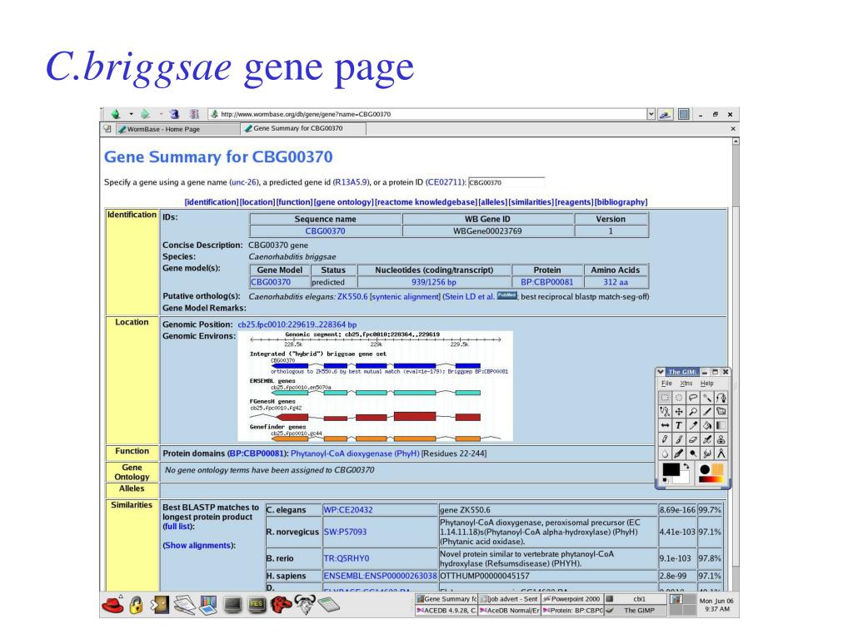Launch the GNU GIMP icon in panel
Screen dimensions: 853x639
pyautogui.click(x=305, y=604)
